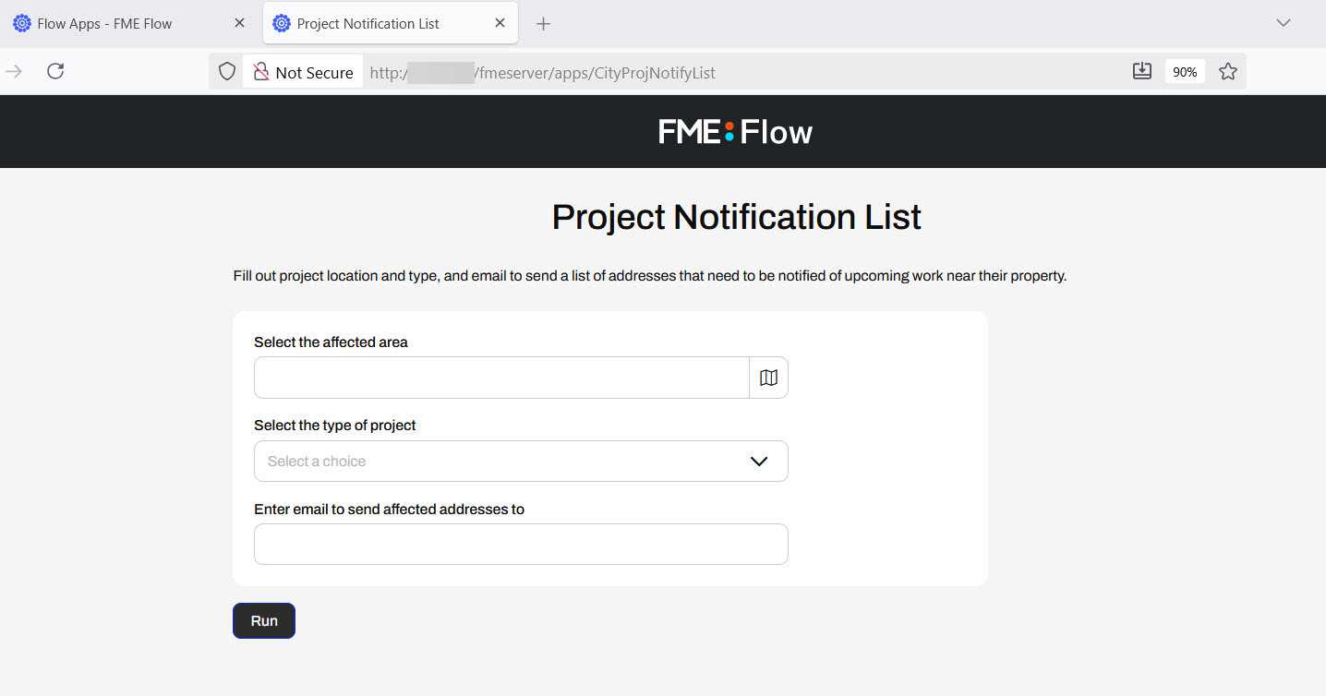
Task: Click the browser reload icon
Action: pos(55,71)
